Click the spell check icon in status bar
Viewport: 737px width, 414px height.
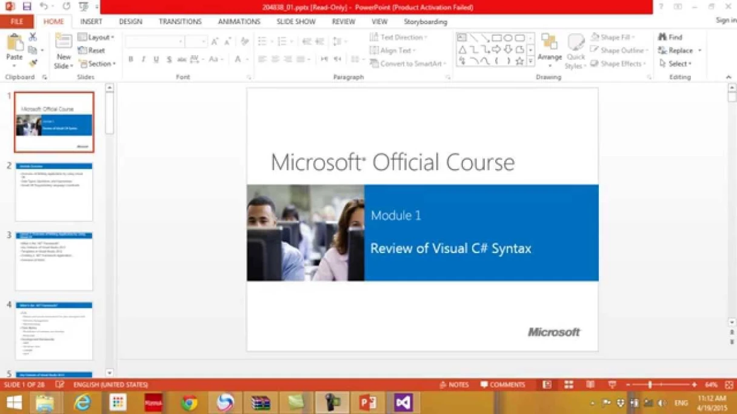coord(60,385)
